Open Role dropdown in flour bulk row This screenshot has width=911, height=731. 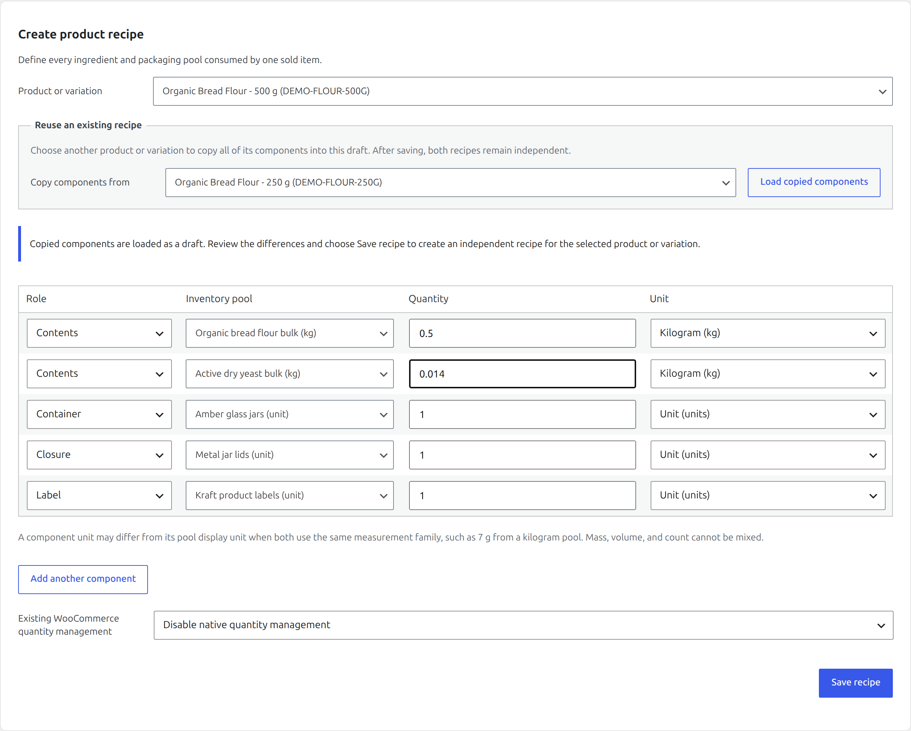[x=99, y=333]
